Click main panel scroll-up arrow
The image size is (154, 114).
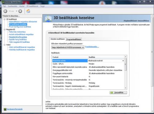point(152,16)
